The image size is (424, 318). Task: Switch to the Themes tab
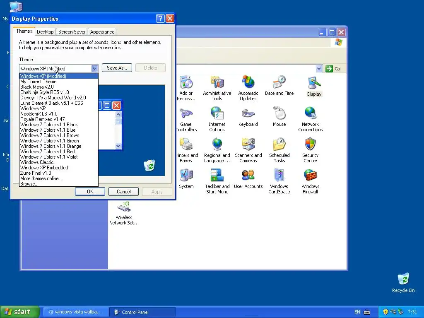[x=24, y=31]
